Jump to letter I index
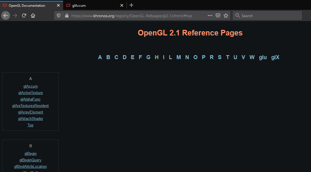Viewport: 311px width, 172px height. (x=164, y=57)
